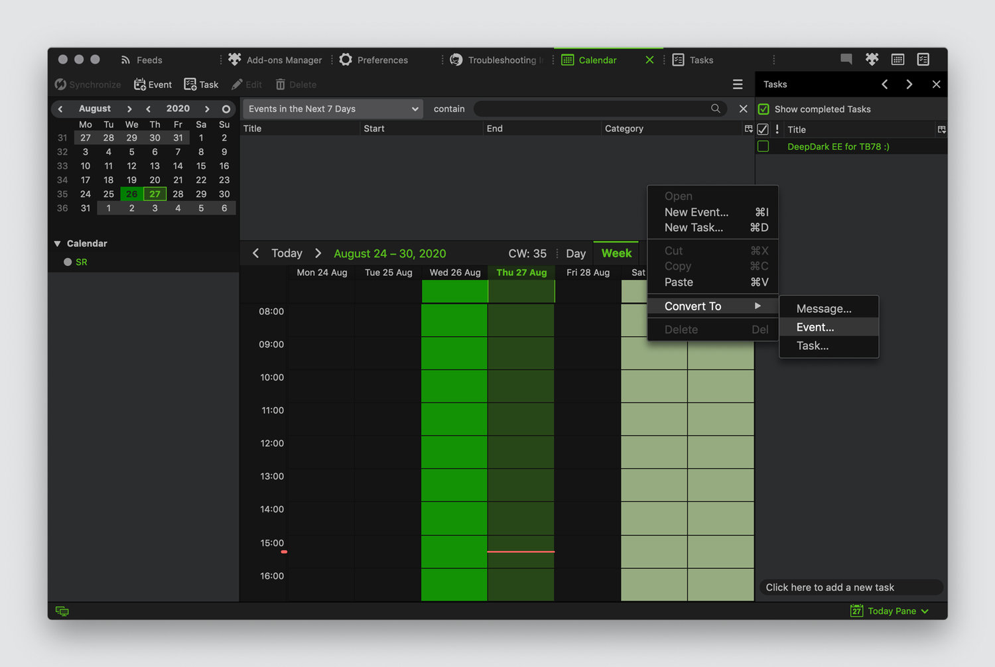Switch to Add-ons Manager tab

(x=275, y=60)
